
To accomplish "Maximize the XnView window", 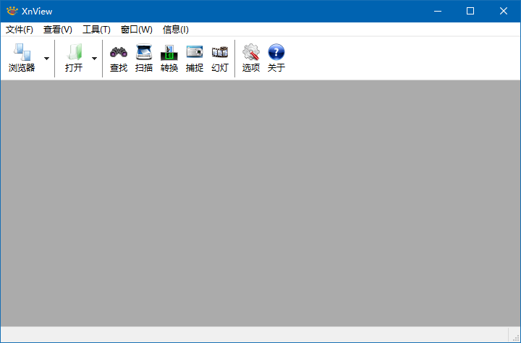I will coord(470,11).
